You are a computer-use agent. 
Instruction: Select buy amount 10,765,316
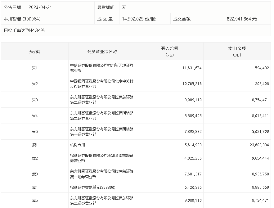192,84
